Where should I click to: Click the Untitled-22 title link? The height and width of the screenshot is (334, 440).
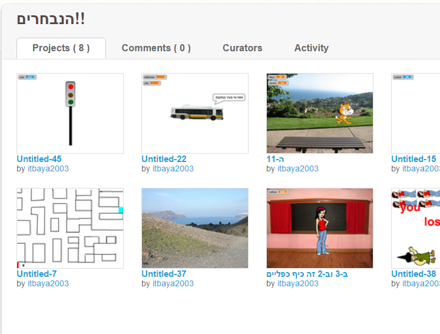click(x=164, y=159)
